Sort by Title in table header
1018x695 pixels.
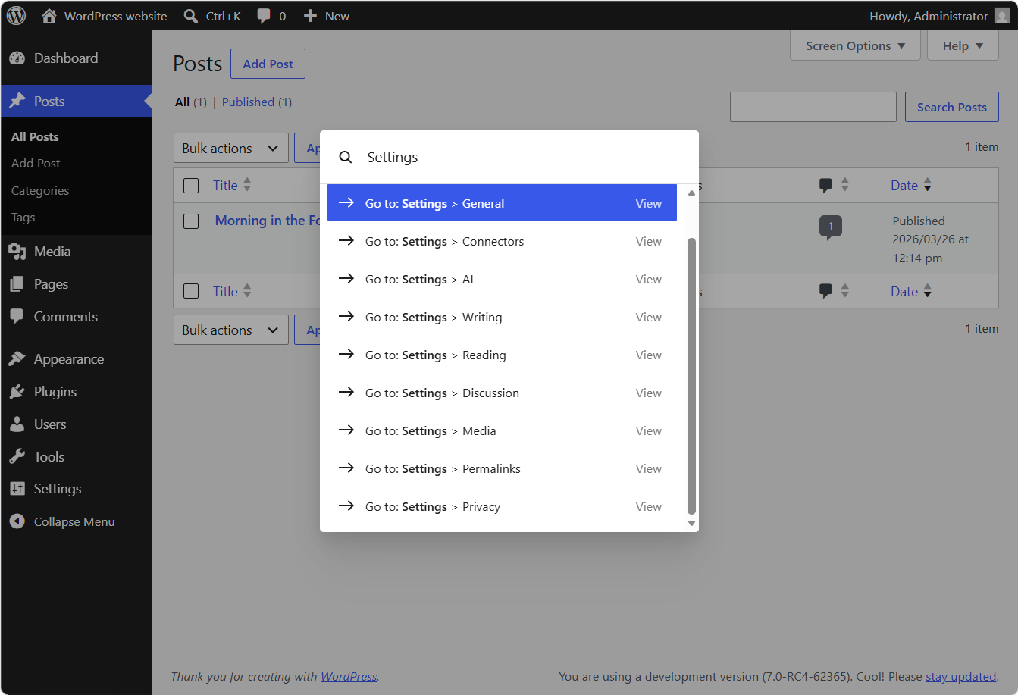click(x=232, y=186)
